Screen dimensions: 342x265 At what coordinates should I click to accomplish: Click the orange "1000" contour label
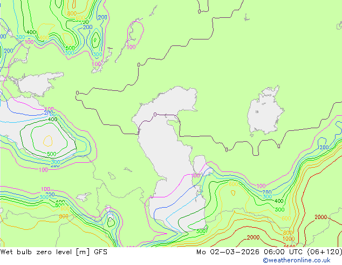(289, 239)
